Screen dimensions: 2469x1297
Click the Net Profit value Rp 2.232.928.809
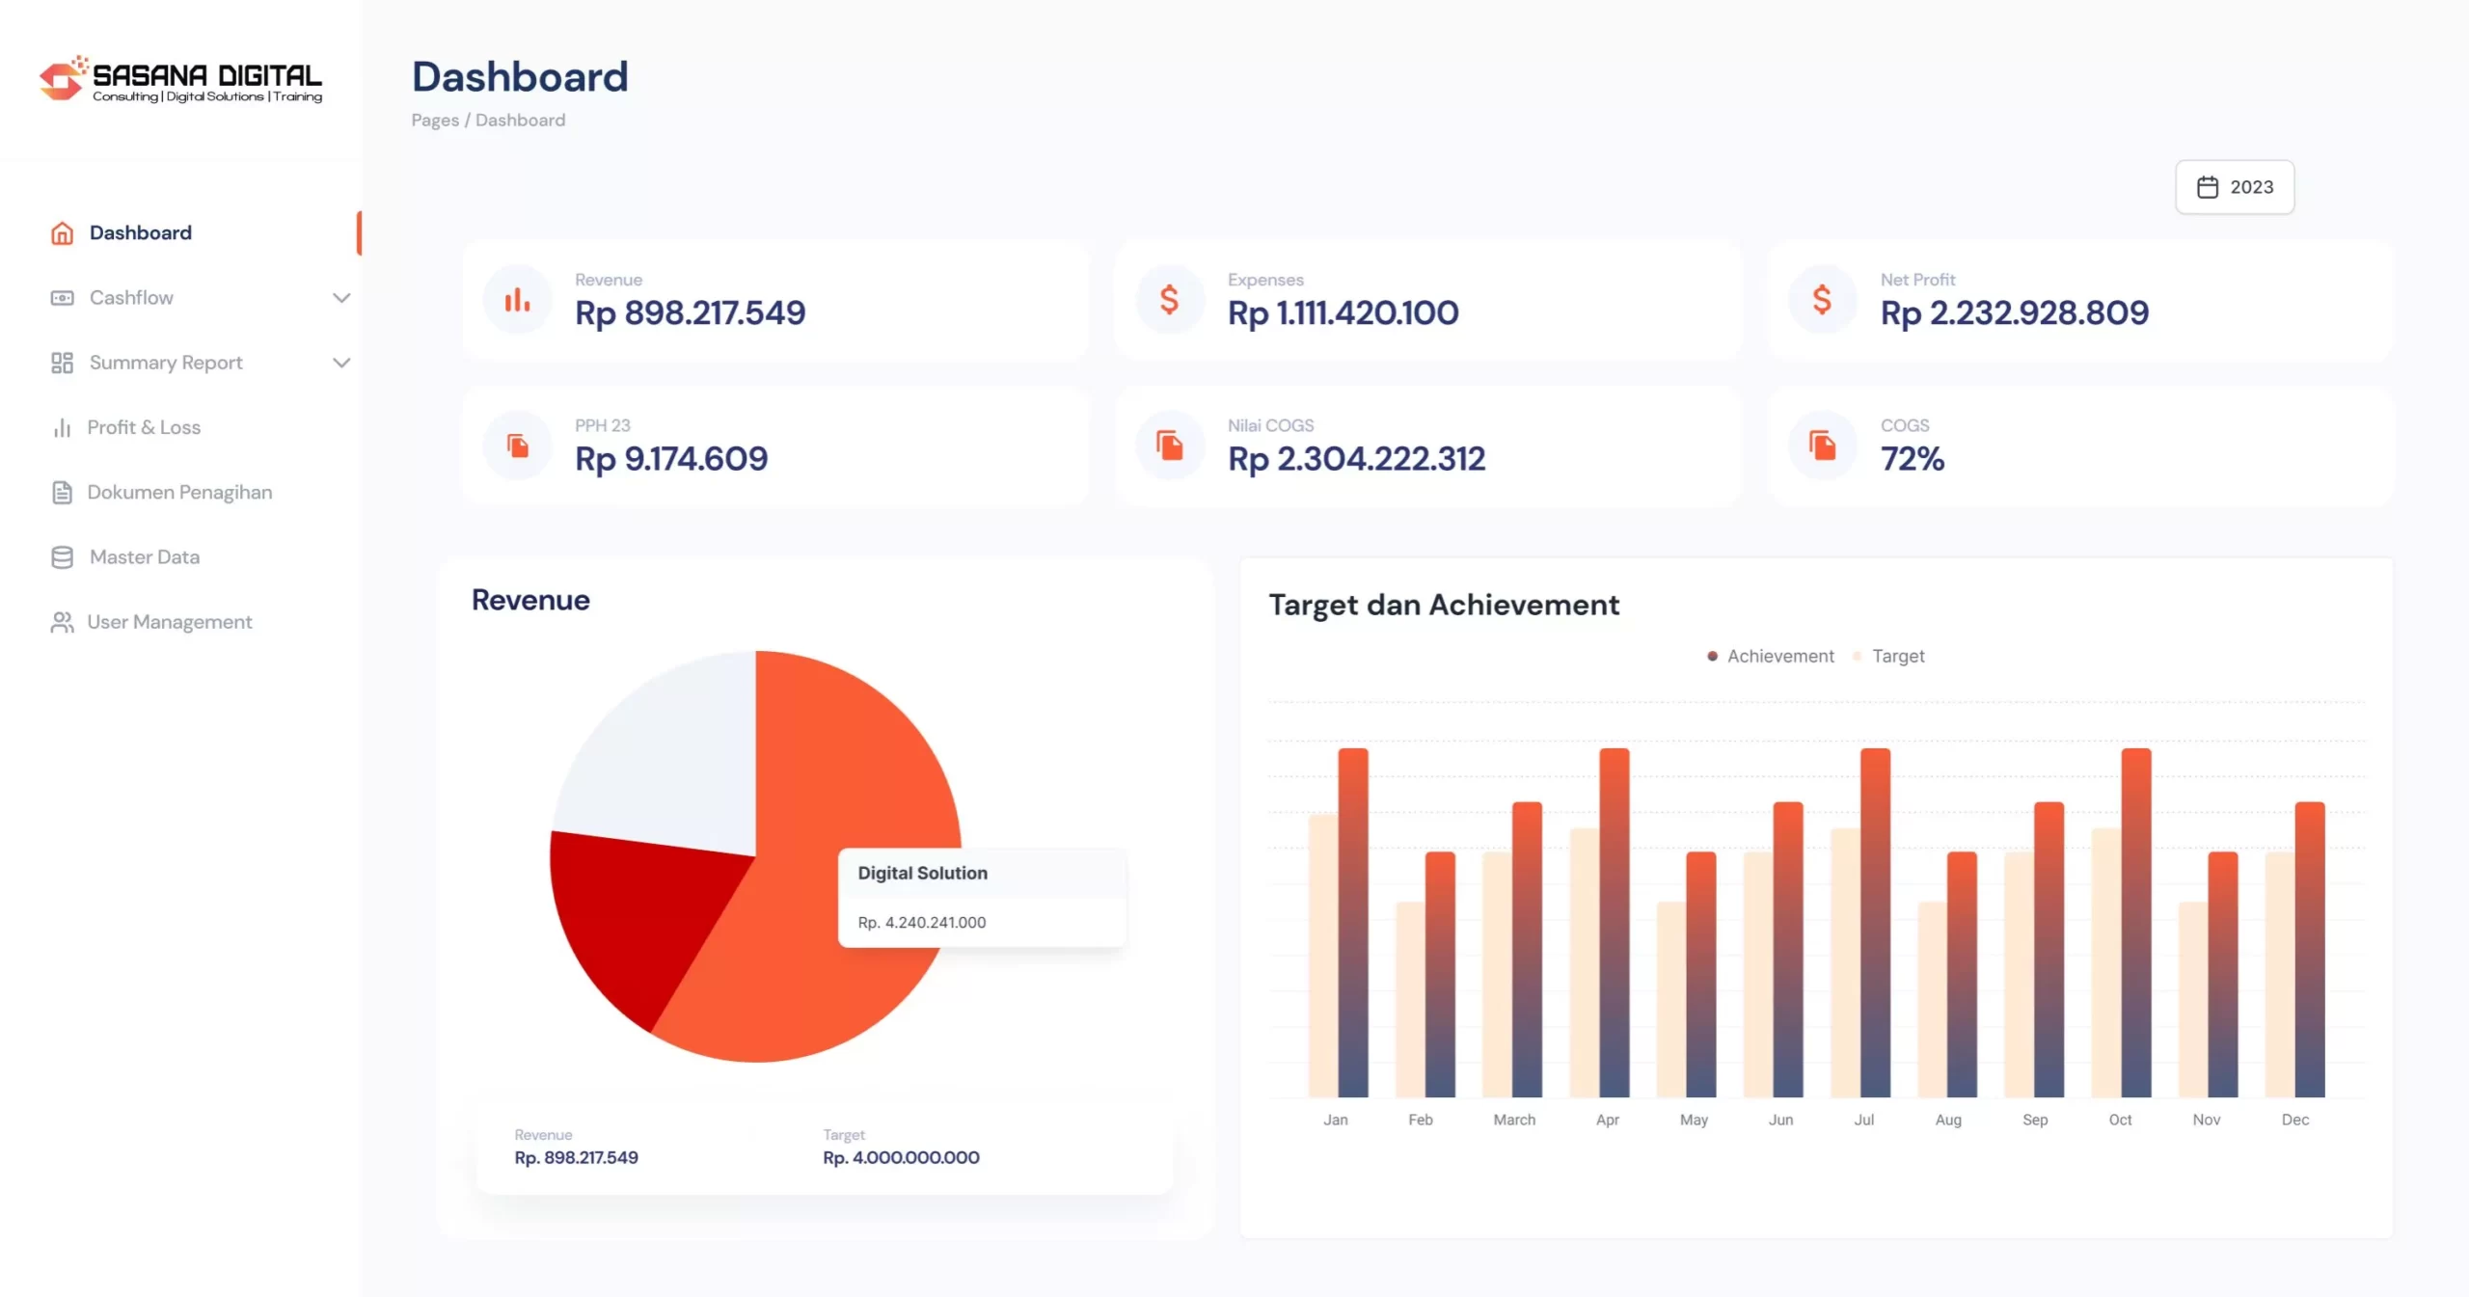(2014, 313)
